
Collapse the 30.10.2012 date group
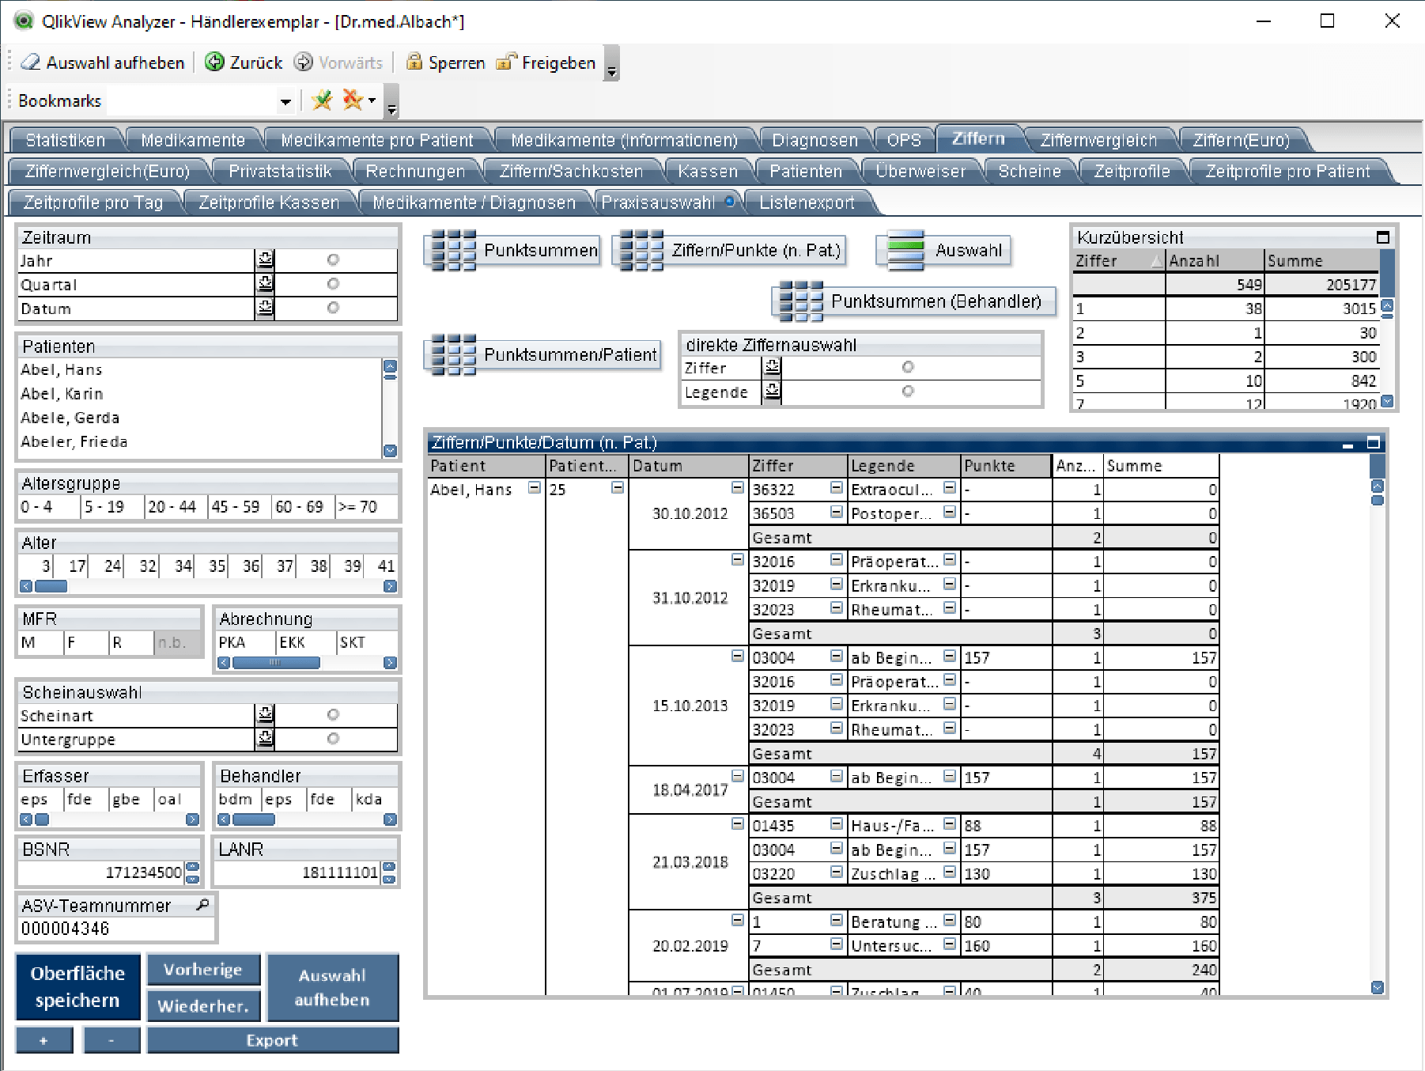tap(737, 488)
